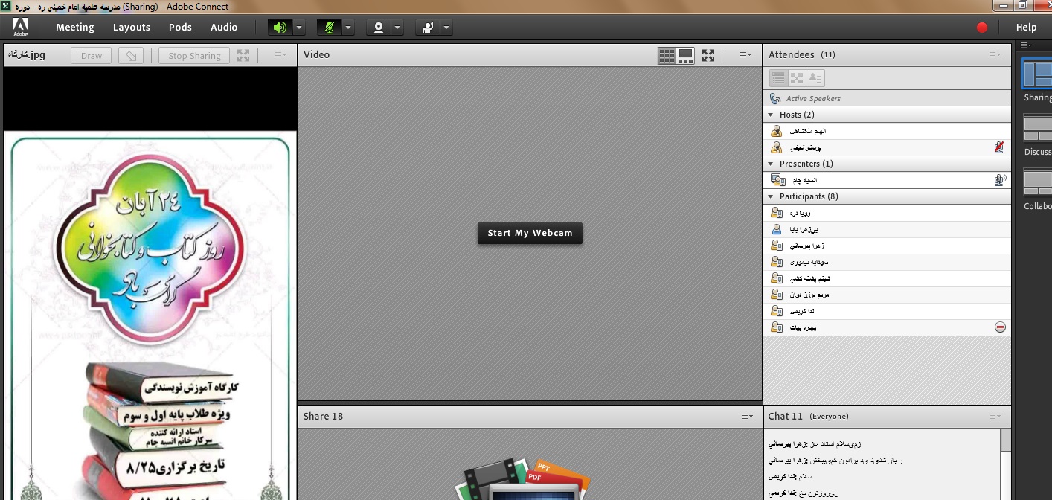The height and width of the screenshot is (500, 1052).
Task: Collapse the Hosts (2) group
Action: [x=771, y=115]
